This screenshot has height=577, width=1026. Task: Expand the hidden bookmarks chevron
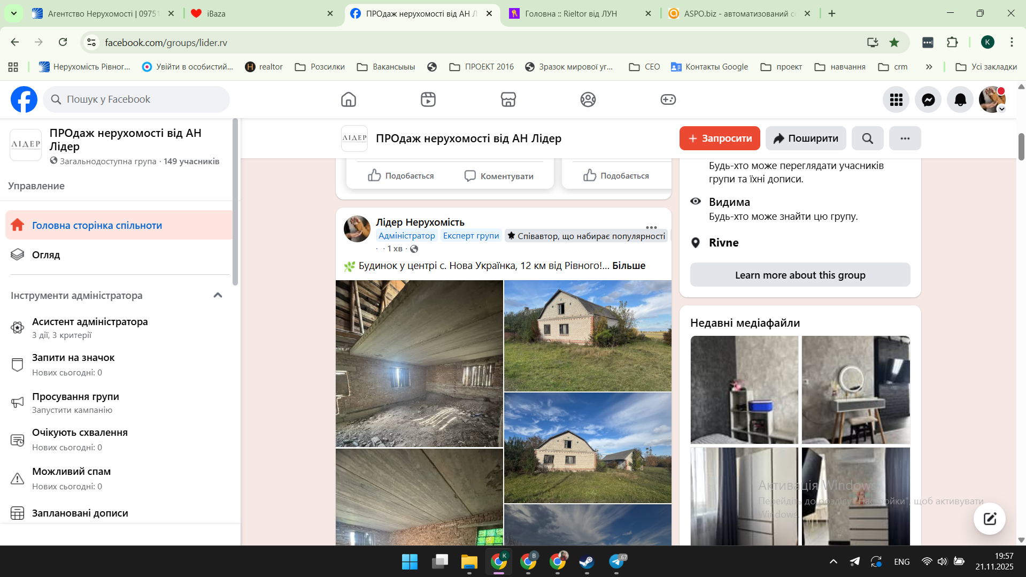tap(929, 67)
